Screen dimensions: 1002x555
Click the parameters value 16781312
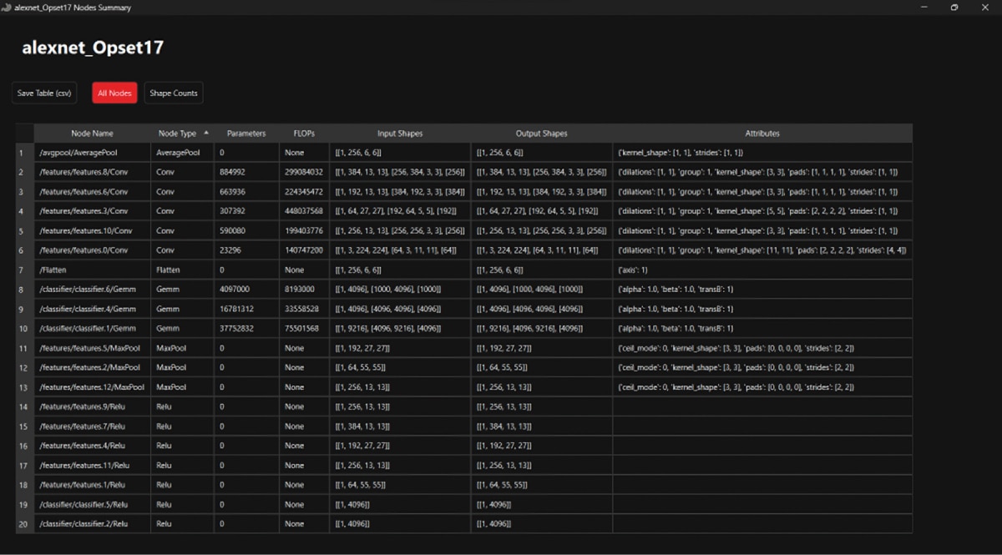click(x=237, y=309)
